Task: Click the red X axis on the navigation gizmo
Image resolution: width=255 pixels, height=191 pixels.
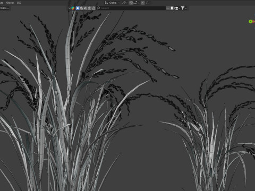Action: (253, 22)
